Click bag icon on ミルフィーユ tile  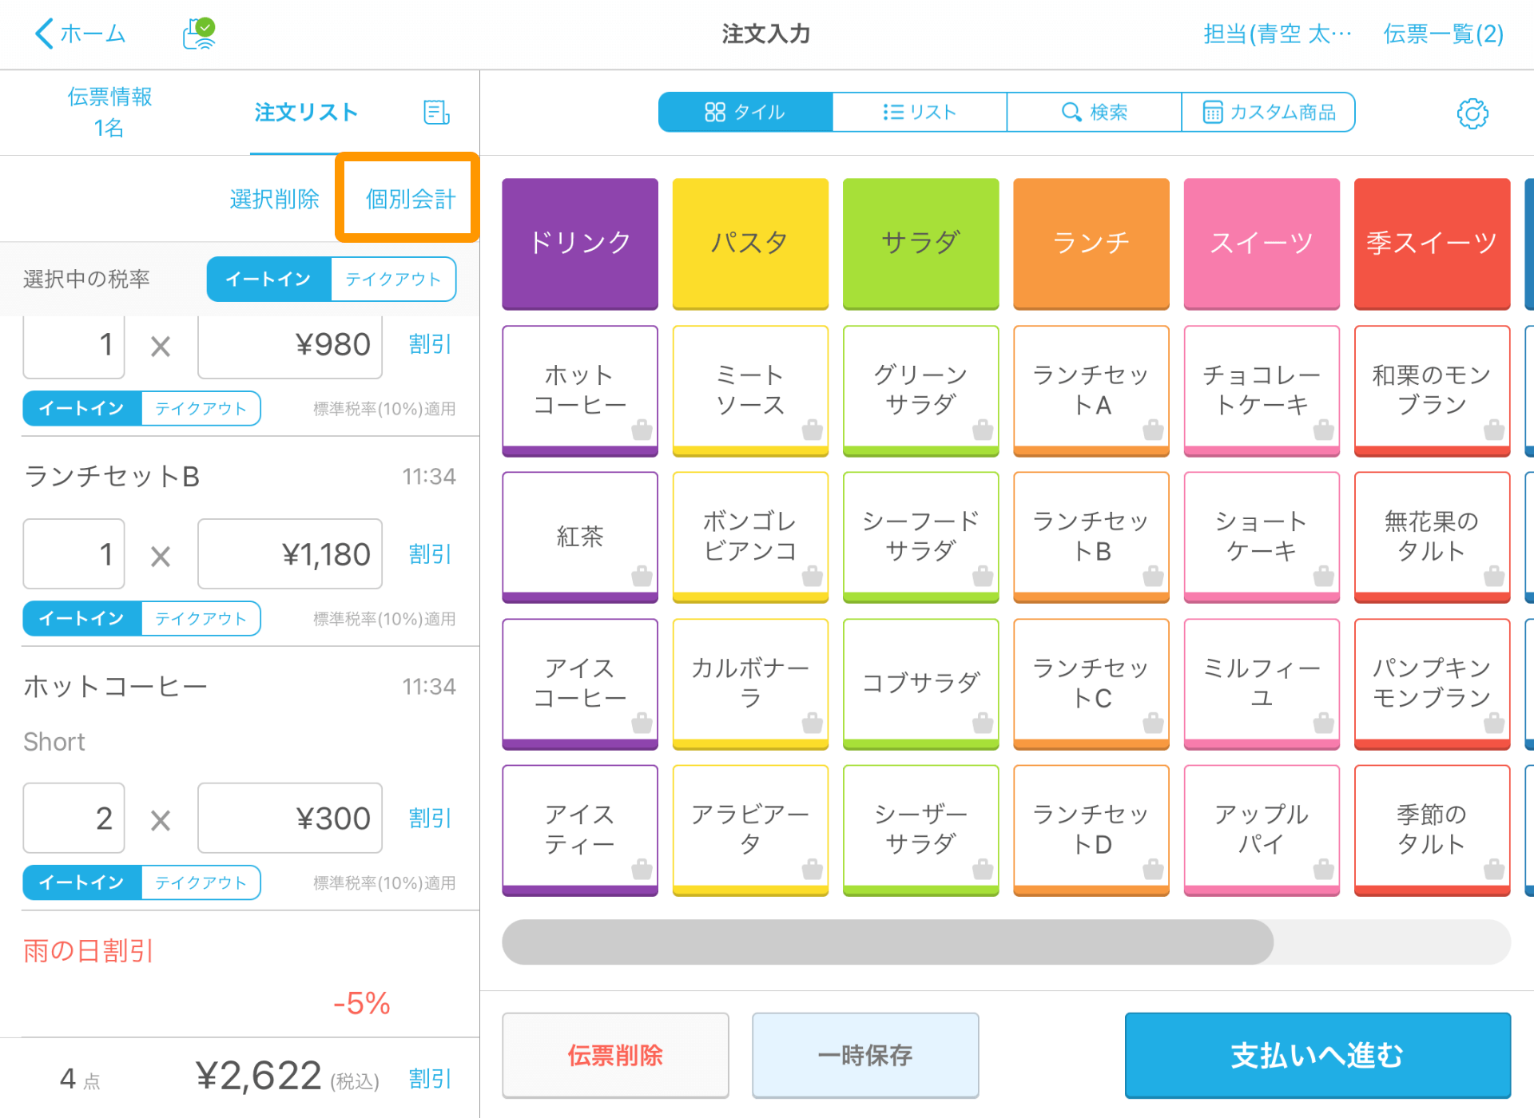(1323, 723)
